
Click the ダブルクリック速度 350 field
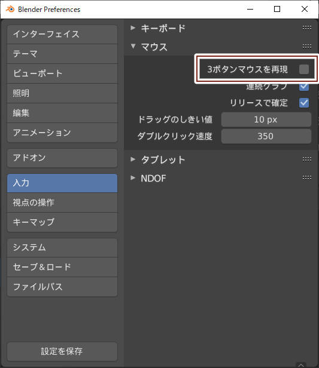click(x=266, y=136)
